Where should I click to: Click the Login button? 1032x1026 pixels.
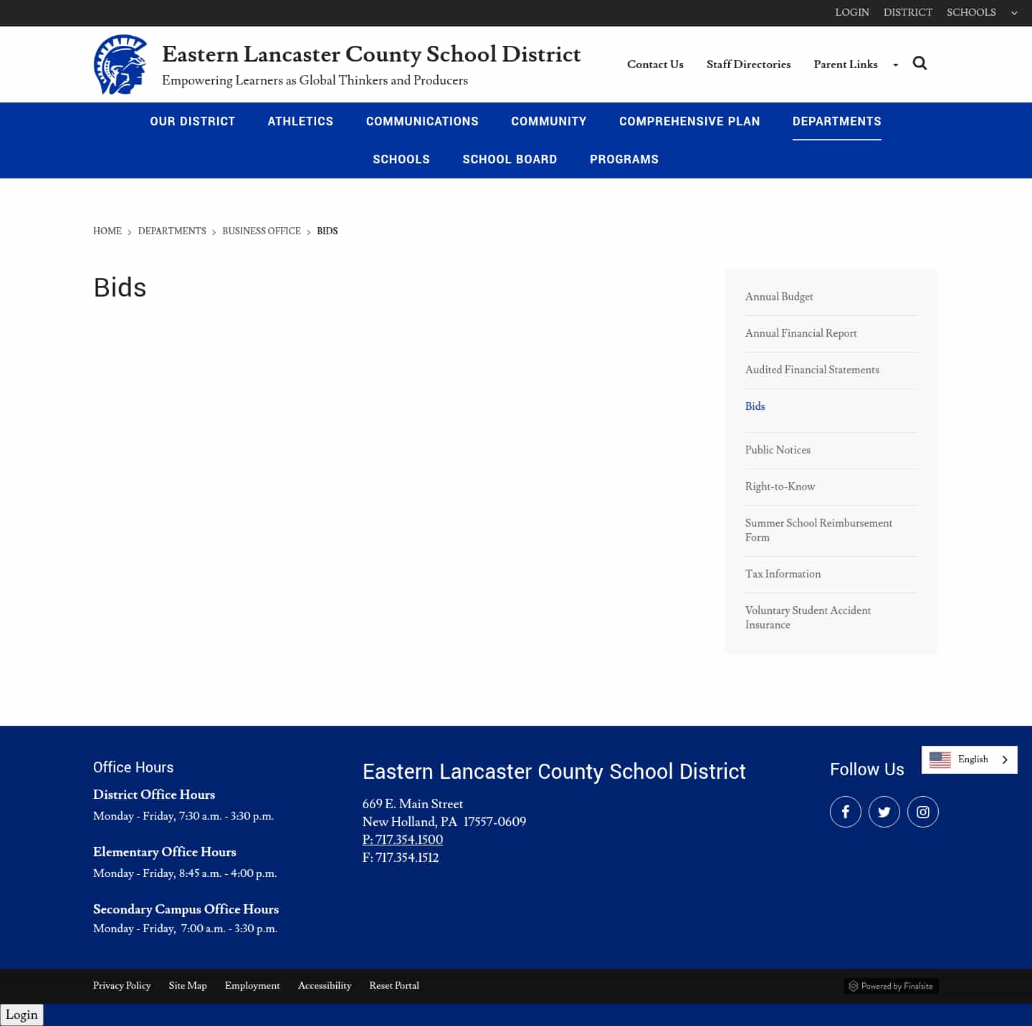[22, 1015]
